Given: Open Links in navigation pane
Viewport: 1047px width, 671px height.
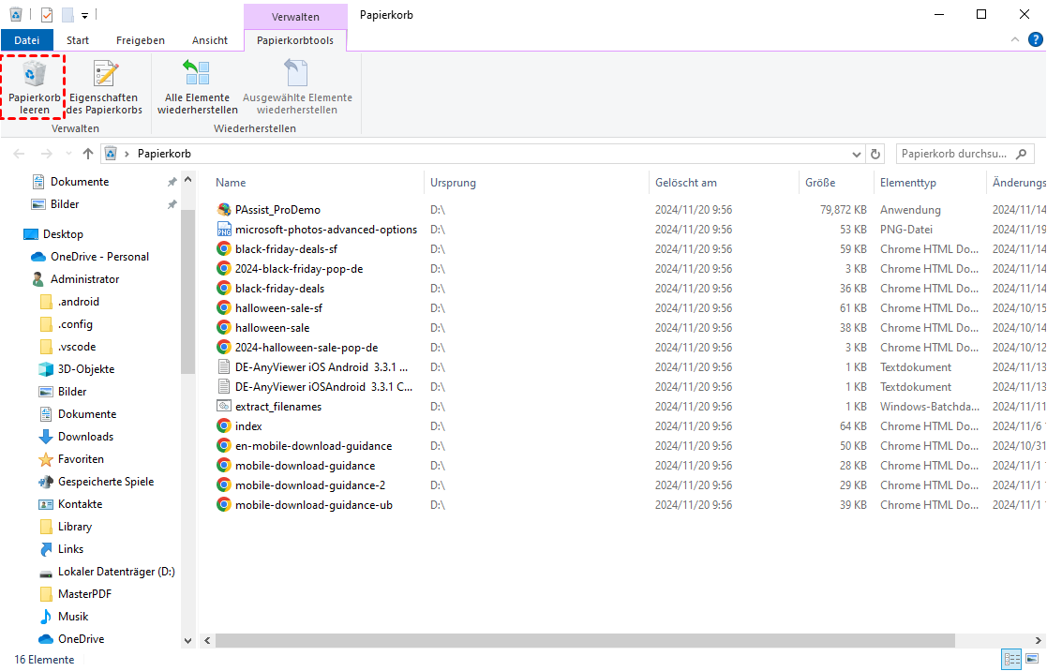Looking at the screenshot, I should click(70, 549).
